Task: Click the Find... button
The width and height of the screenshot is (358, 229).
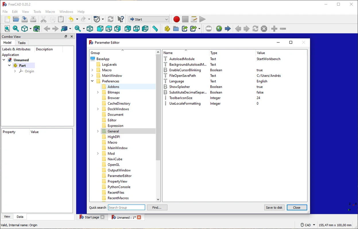Action: pyautogui.click(x=157, y=208)
